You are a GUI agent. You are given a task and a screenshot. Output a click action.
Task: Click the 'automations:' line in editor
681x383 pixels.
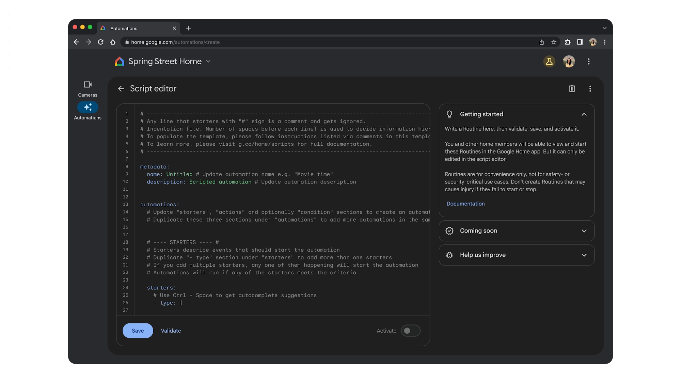coord(160,205)
